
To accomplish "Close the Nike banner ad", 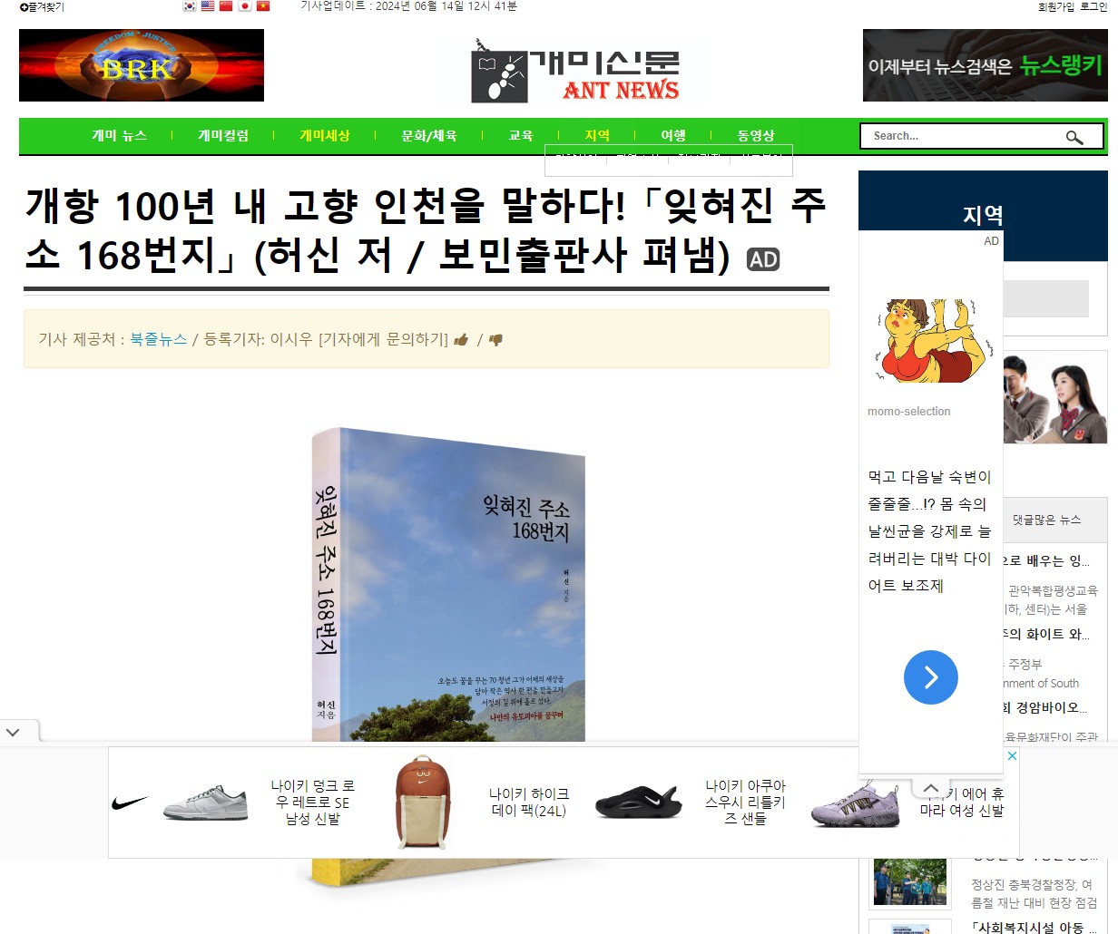I will pos(1012,755).
